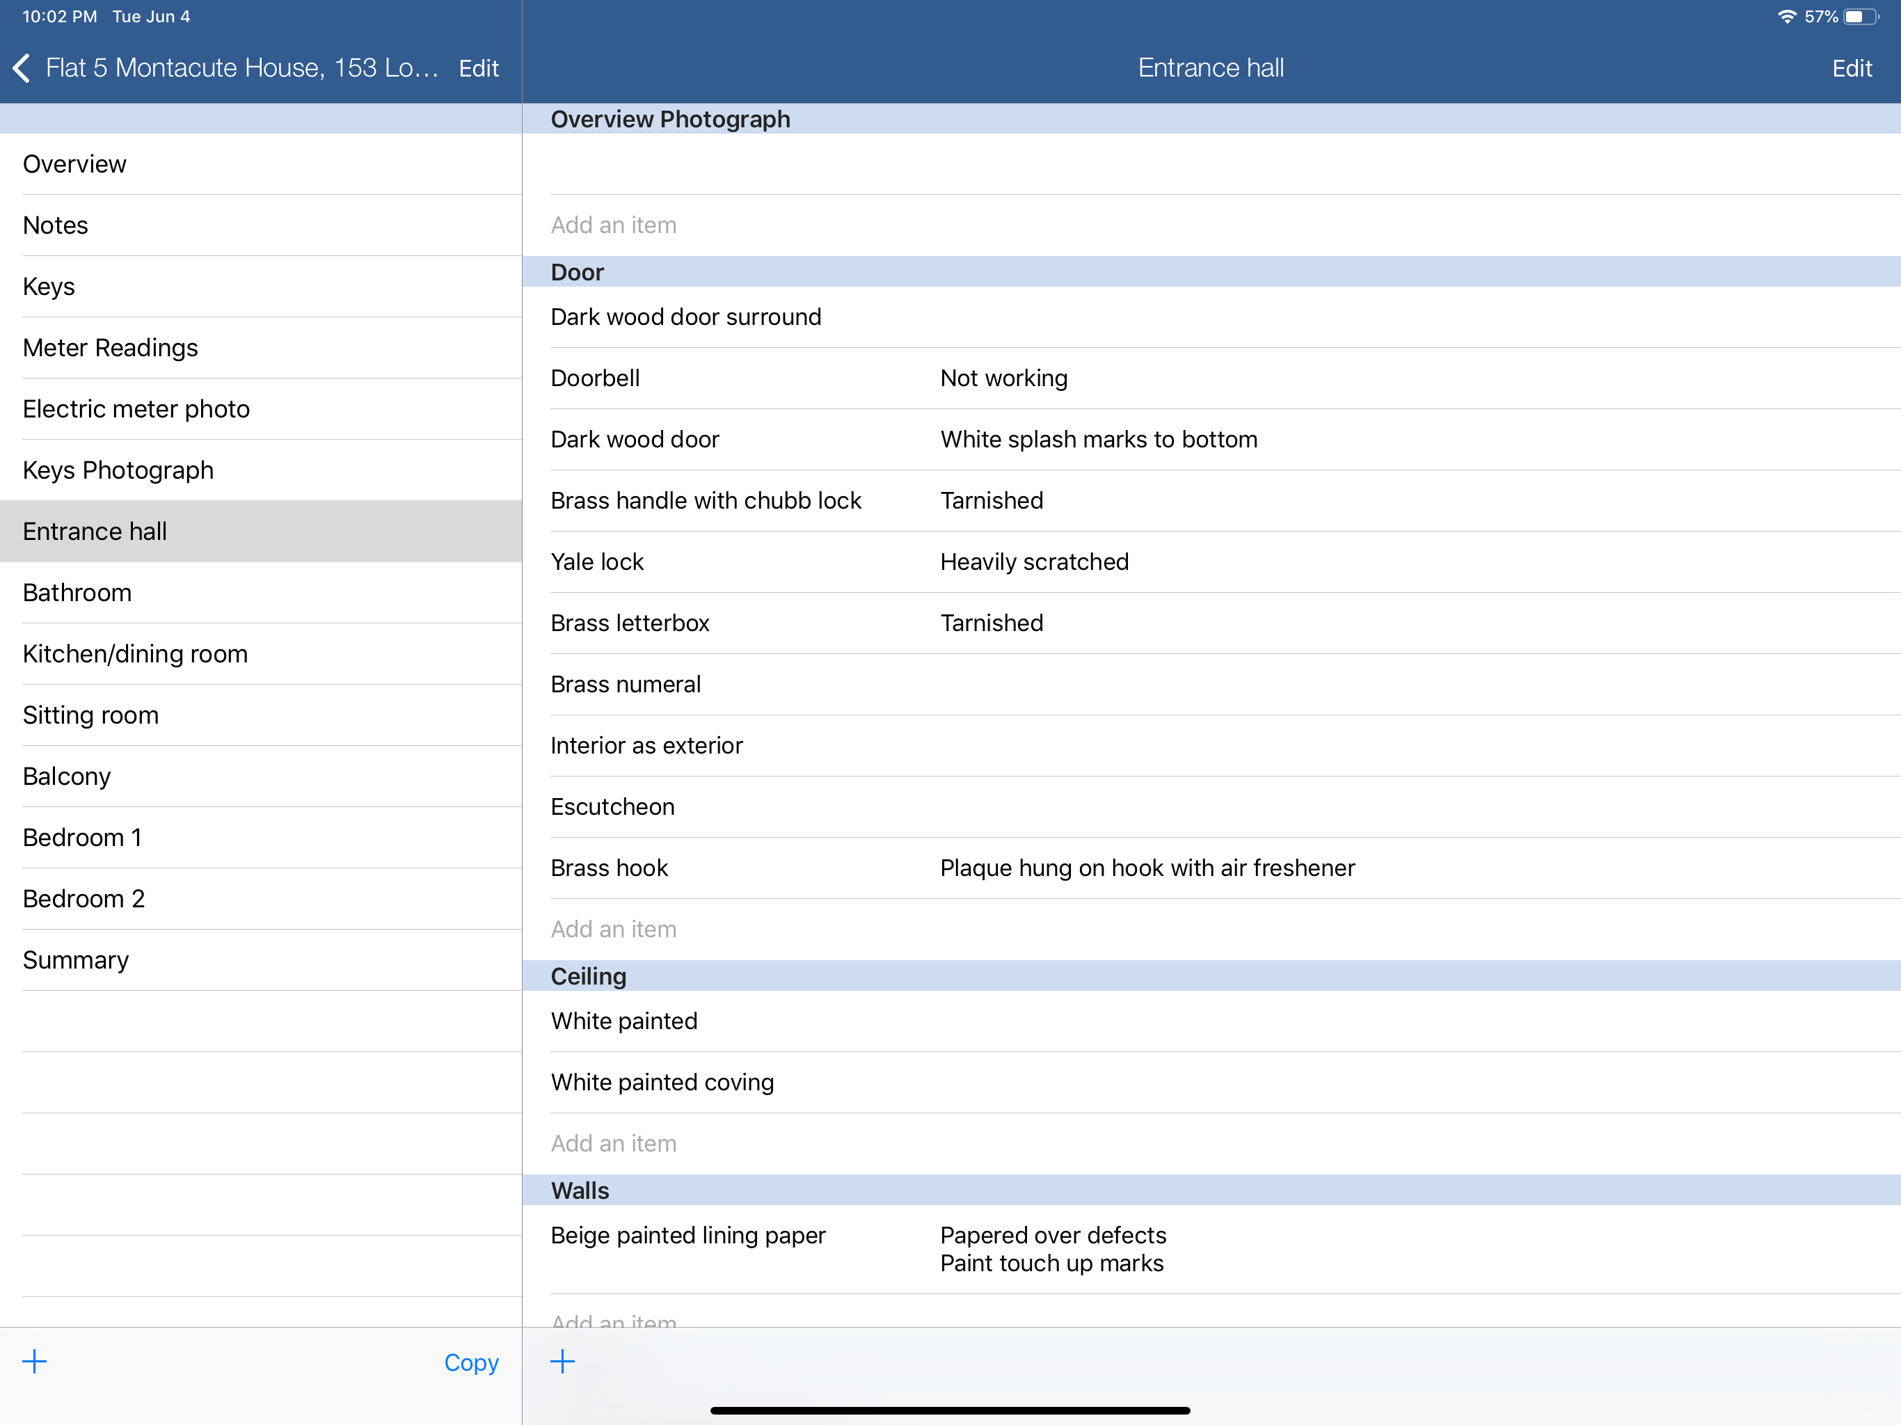The height and width of the screenshot is (1425, 1901).
Task: Open the Overview section
Action: (261, 164)
